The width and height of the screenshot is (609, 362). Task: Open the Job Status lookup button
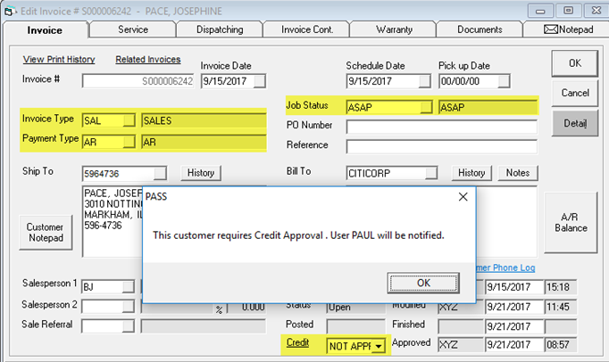click(x=426, y=107)
